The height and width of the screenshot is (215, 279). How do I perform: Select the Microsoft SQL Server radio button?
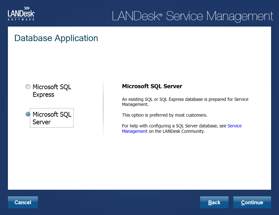click(x=28, y=114)
